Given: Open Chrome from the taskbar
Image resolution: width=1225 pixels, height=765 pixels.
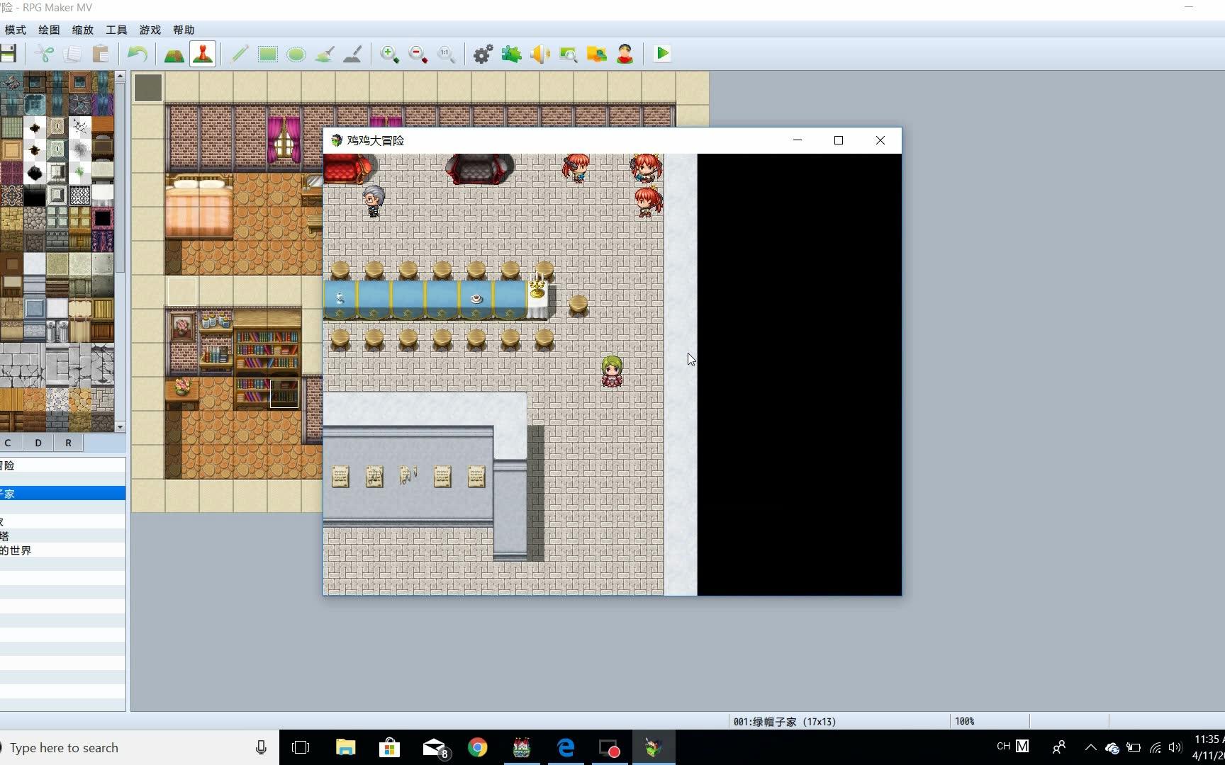Looking at the screenshot, I should click(478, 747).
